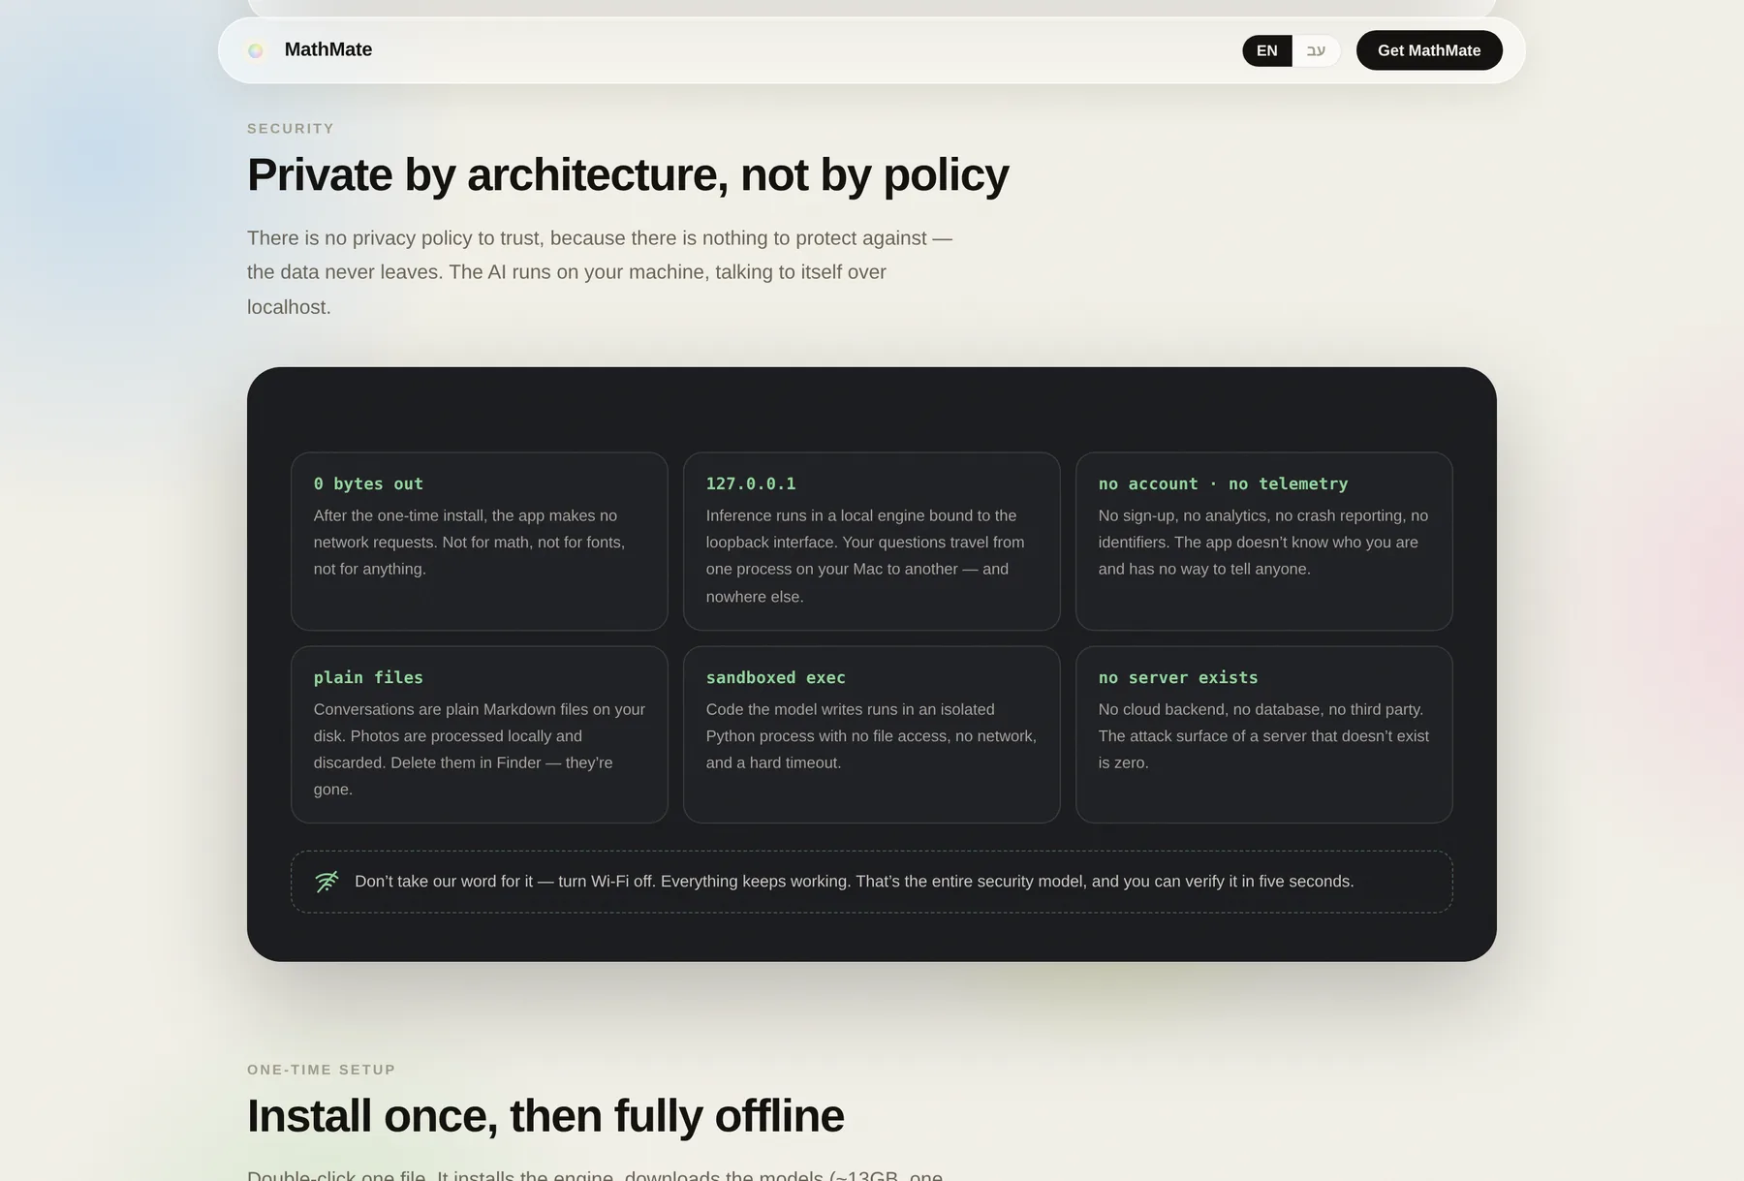Click the text No sign-up, no analytics

click(x=1263, y=543)
